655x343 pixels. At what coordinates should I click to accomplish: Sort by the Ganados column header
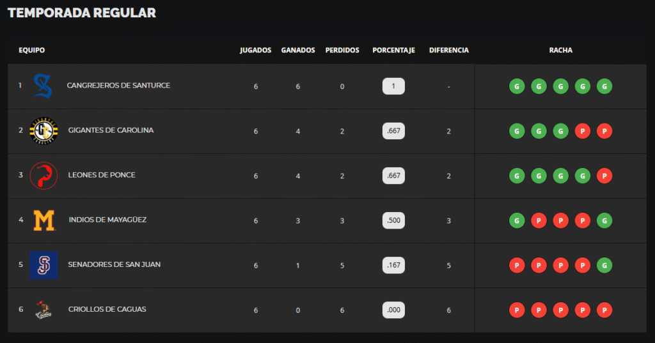coord(298,50)
